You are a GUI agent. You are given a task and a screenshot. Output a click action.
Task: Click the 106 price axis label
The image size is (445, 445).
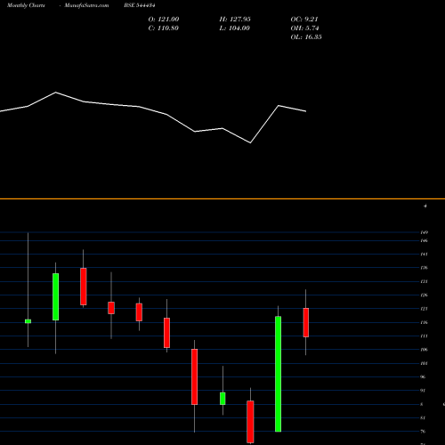pos(424,350)
